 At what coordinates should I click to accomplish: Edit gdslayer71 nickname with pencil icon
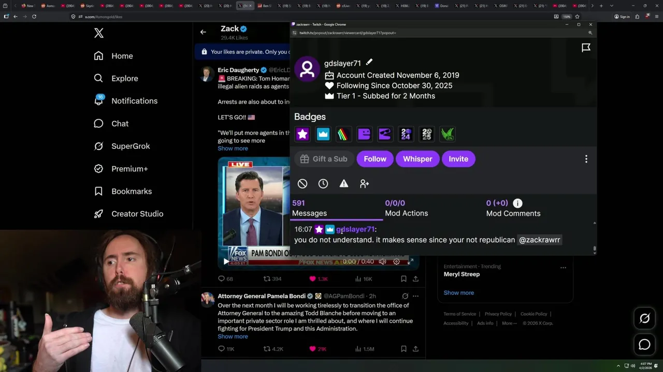tap(369, 62)
